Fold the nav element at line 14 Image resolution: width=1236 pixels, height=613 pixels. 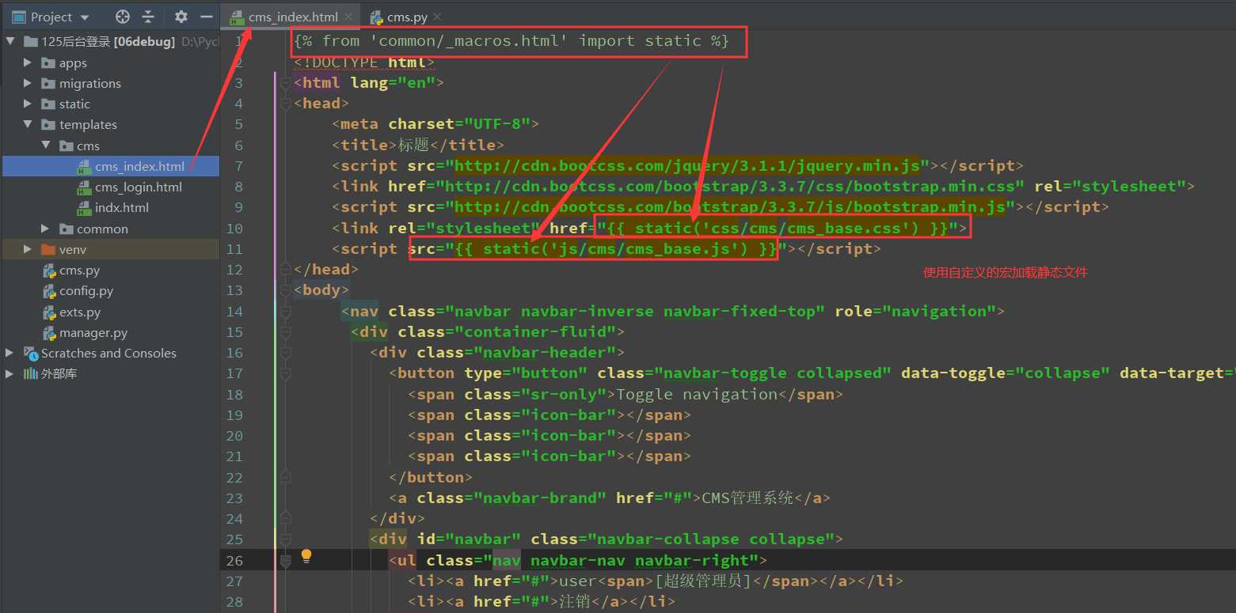point(286,312)
